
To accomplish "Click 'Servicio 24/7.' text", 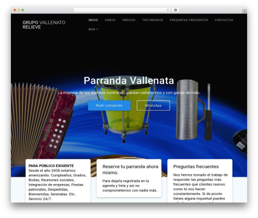I will point(40,199).
